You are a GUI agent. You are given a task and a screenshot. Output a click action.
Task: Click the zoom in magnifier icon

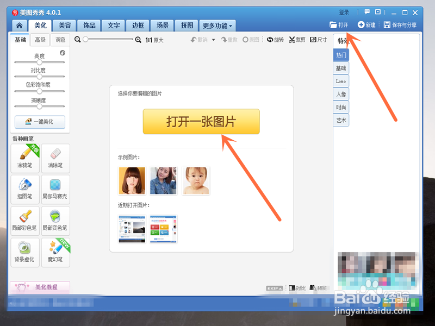[x=138, y=40]
